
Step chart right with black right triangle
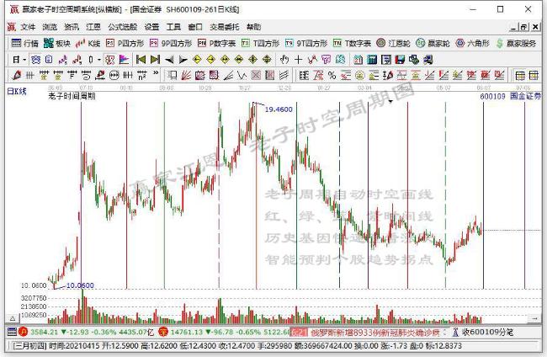point(183,60)
